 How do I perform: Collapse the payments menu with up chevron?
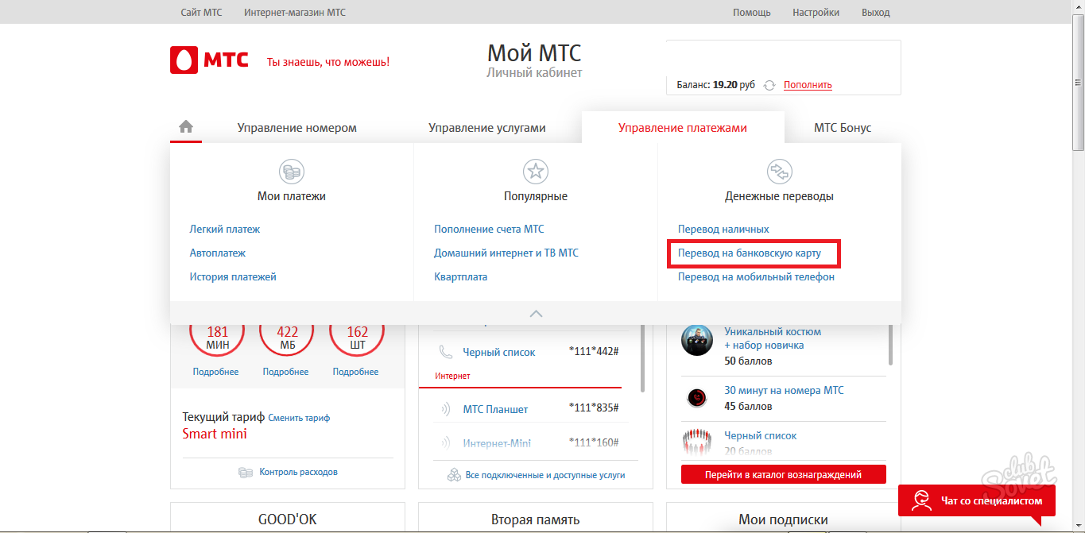[x=536, y=313]
